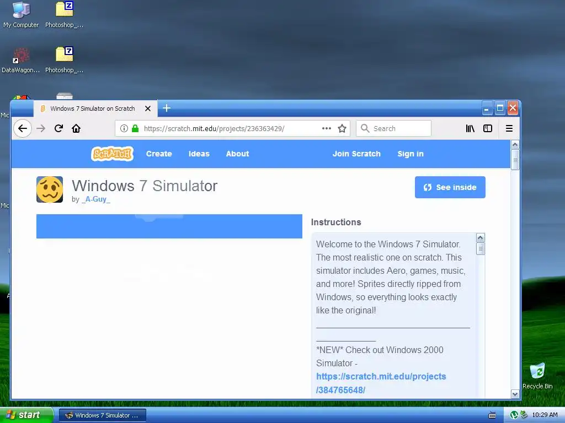Image resolution: width=565 pixels, height=423 pixels.
Task: Open My Computer desktop icon
Action: pos(21,14)
